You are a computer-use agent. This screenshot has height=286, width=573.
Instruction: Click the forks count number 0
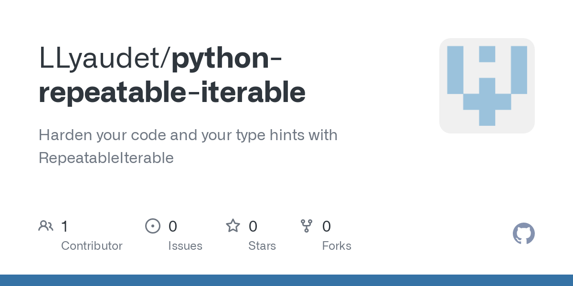pos(327,226)
